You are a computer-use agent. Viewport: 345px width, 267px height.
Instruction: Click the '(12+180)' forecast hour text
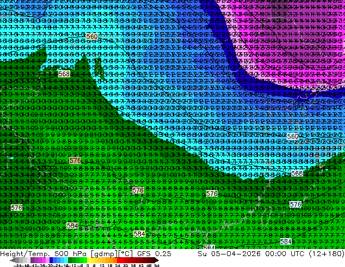tap(326, 254)
